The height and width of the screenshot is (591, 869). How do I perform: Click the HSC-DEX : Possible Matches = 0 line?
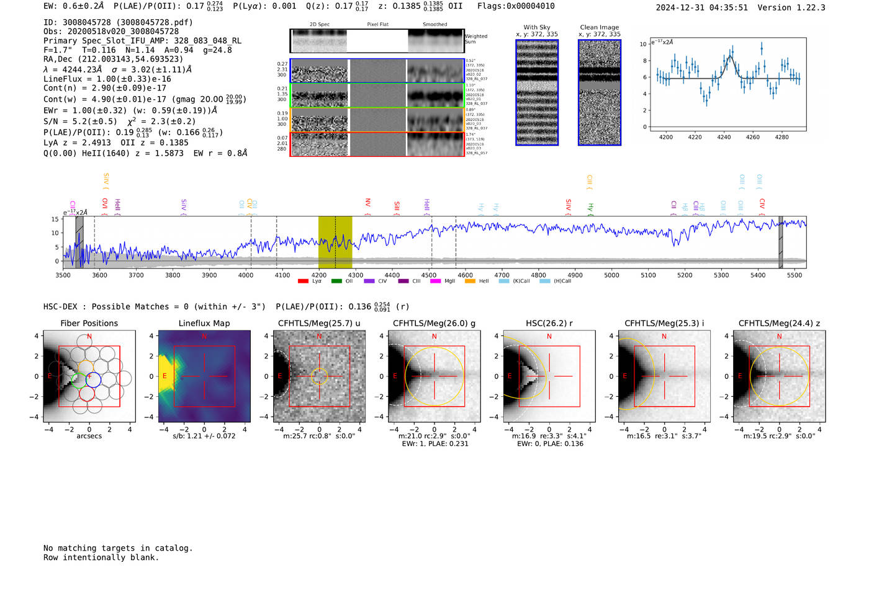[x=155, y=306]
